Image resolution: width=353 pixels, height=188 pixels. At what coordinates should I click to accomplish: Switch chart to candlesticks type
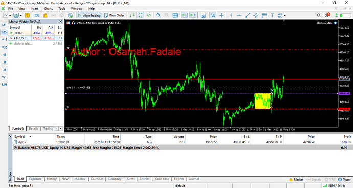click(140, 15)
